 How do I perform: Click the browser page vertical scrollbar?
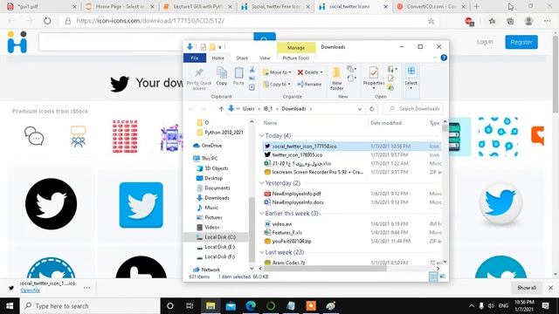point(556,75)
